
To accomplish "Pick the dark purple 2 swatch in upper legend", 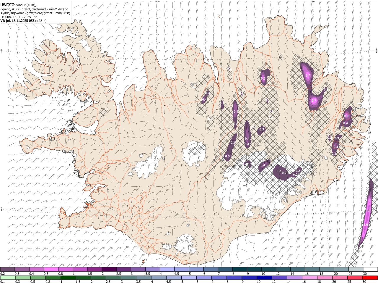I will pos(109,270).
